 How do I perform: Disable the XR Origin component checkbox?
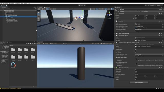[118, 21]
